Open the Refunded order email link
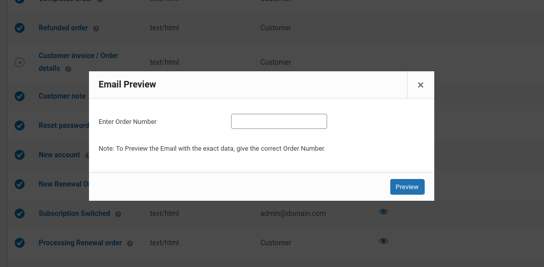Image resolution: width=544 pixels, height=267 pixels. (63, 28)
